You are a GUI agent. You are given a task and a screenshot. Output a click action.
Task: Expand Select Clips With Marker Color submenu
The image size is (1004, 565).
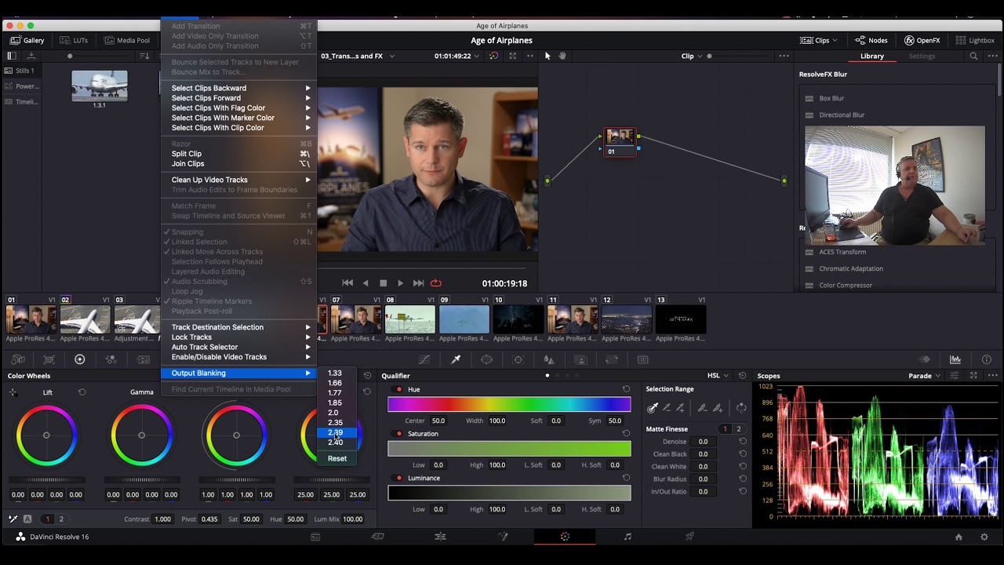(240, 118)
